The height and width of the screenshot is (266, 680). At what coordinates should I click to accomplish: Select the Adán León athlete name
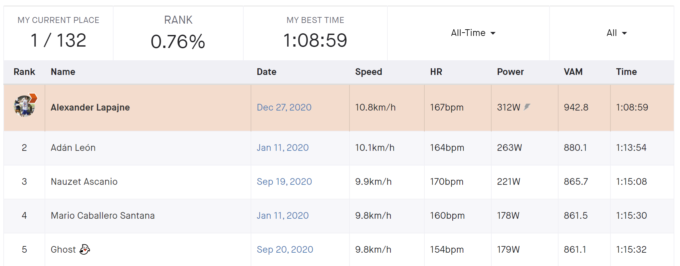point(73,147)
